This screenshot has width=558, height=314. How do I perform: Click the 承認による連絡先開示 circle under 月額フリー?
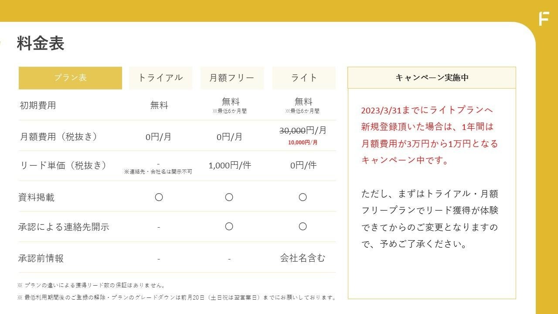tap(229, 226)
